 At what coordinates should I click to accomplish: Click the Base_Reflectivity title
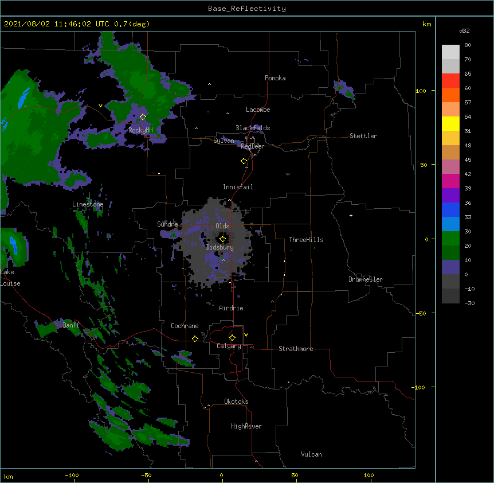click(x=247, y=9)
